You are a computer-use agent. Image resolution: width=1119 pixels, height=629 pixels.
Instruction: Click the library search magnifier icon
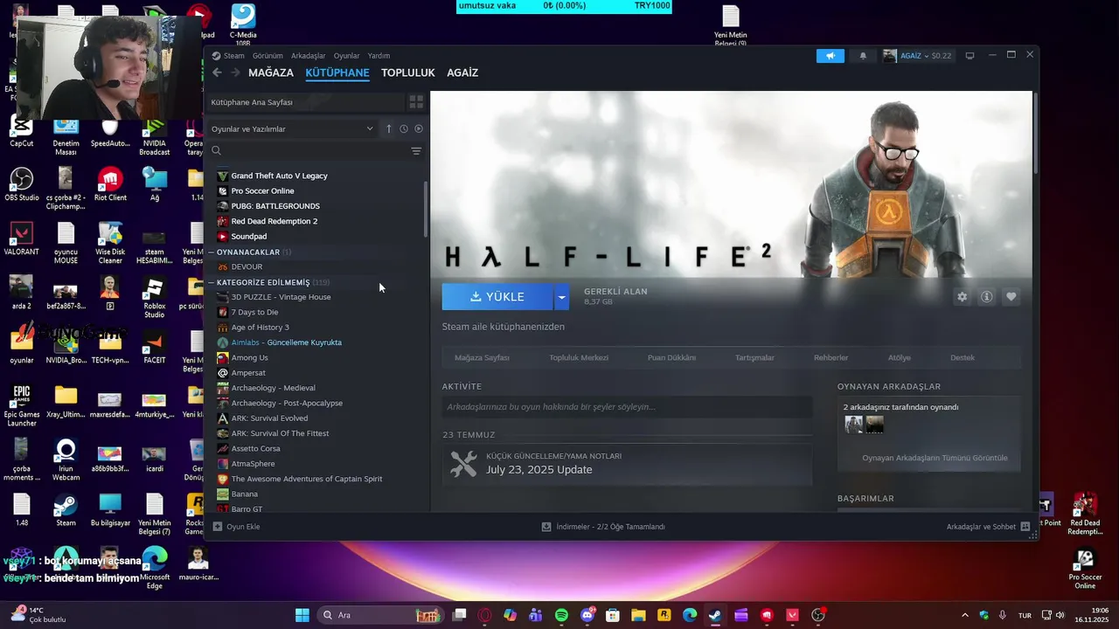click(217, 150)
